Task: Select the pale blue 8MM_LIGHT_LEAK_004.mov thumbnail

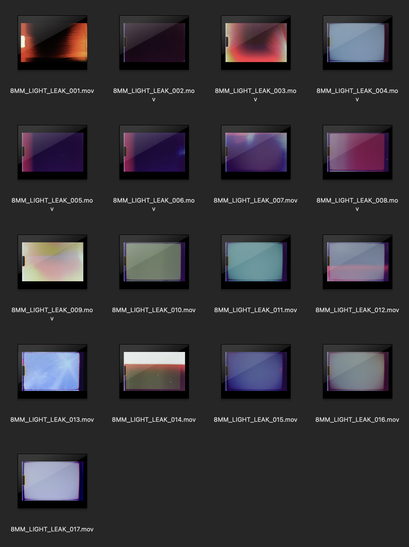Action: [x=358, y=43]
